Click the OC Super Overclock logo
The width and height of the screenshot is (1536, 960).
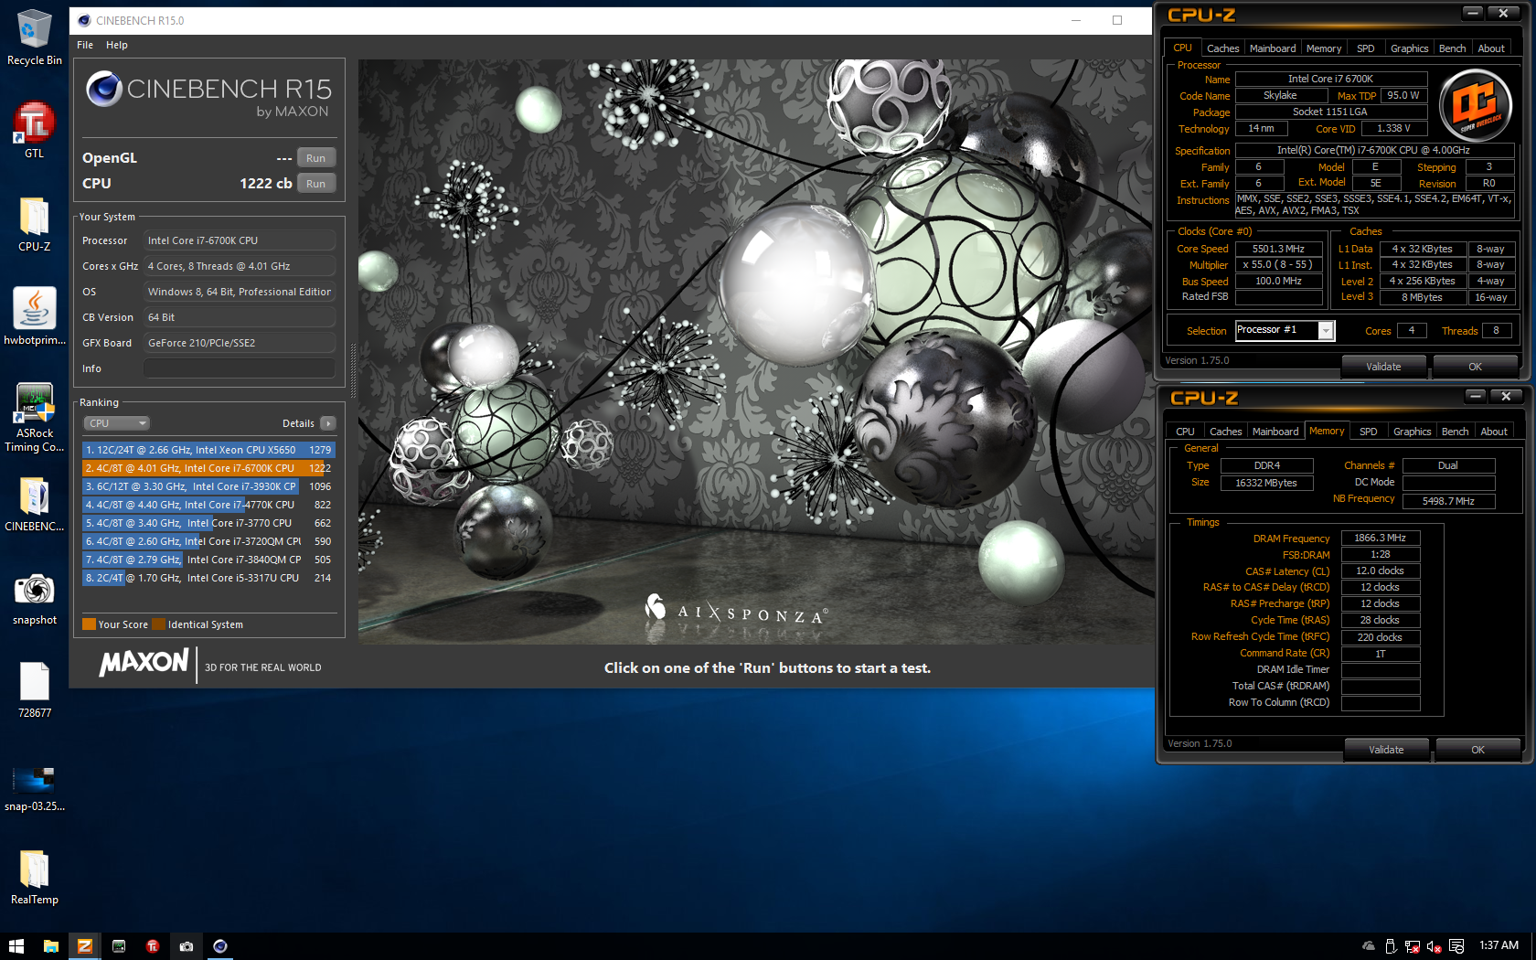point(1475,105)
